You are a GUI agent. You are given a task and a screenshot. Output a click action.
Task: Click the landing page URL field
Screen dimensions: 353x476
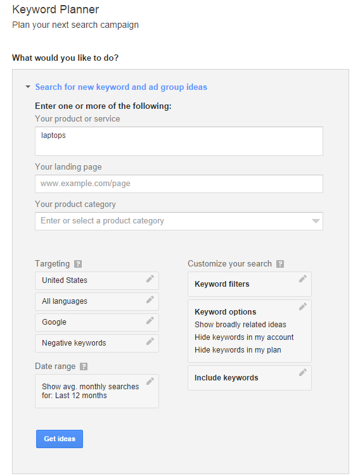179,184
